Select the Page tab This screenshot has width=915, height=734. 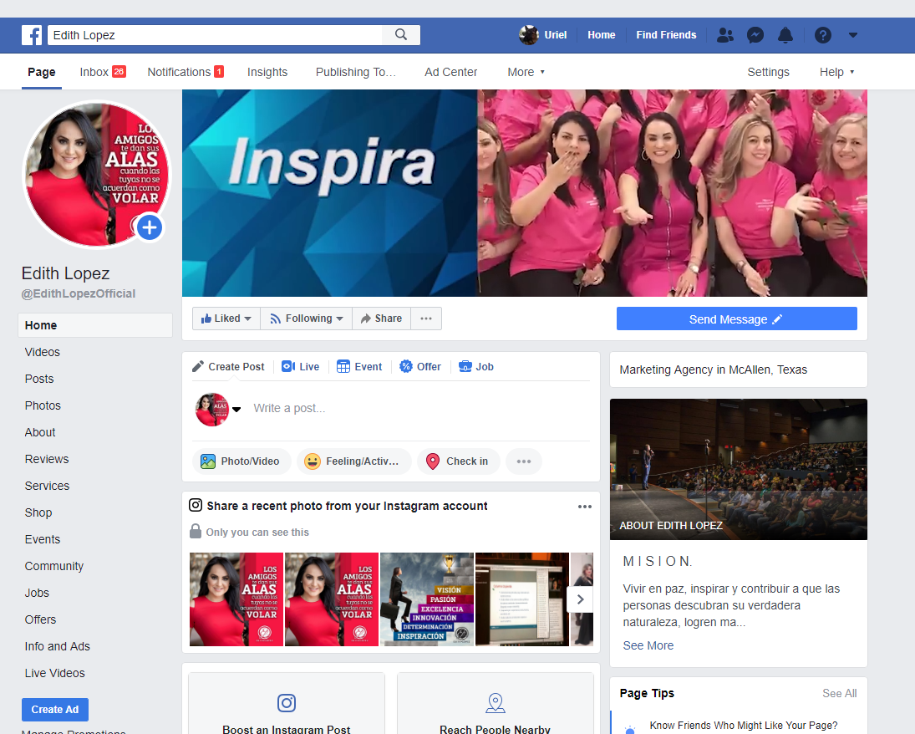pyautogui.click(x=42, y=72)
